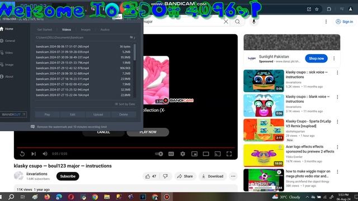Screen dimensions: 358x201
Task: Click Shop now on the Sunlight Pakistan ad
Action: point(316,59)
